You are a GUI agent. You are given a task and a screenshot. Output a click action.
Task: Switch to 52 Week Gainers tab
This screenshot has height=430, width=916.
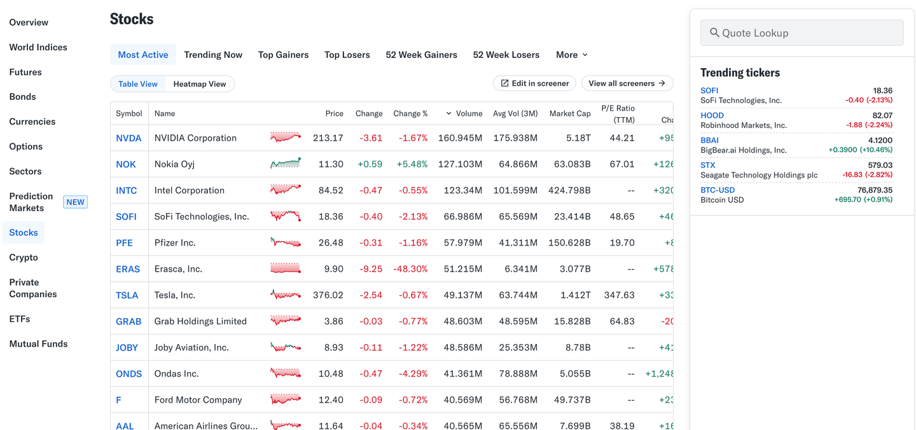tap(421, 55)
